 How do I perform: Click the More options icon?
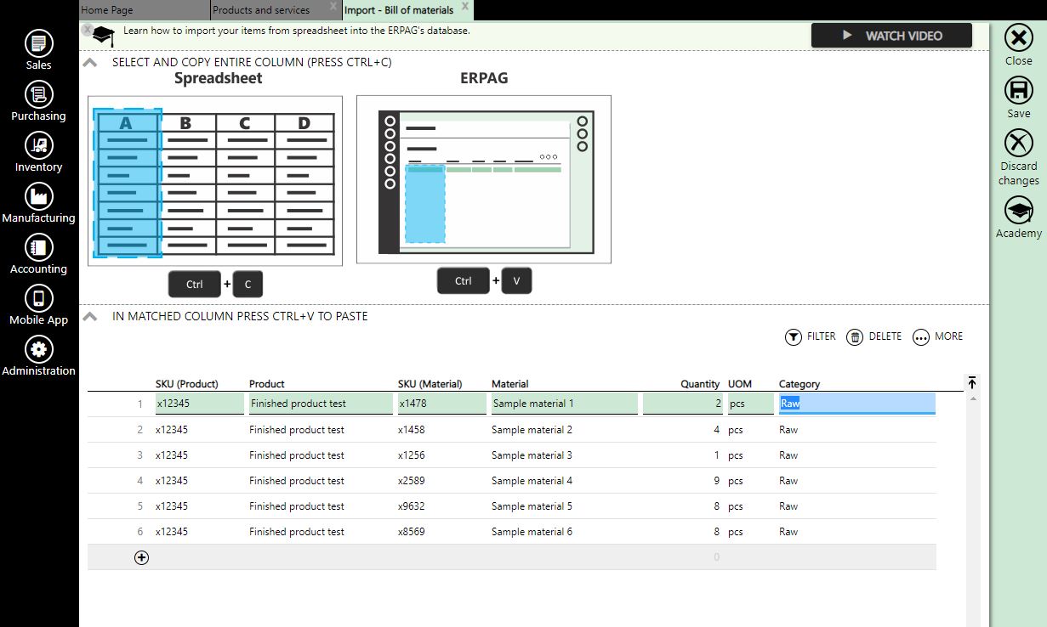(x=921, y=337)
